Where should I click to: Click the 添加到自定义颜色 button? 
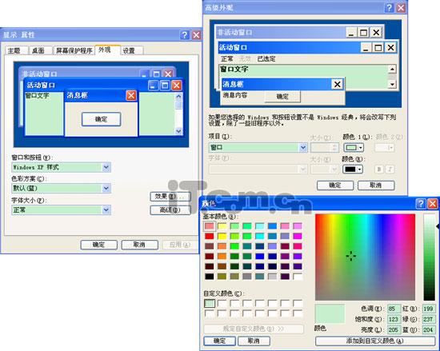pos(375,341)
